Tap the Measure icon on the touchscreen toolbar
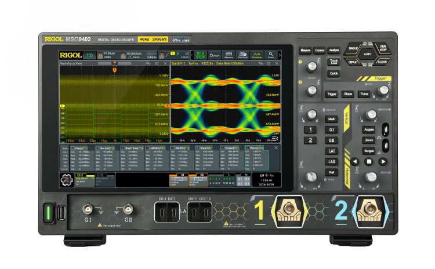Screen dimensions: 435x269 (x=229, y=55)
